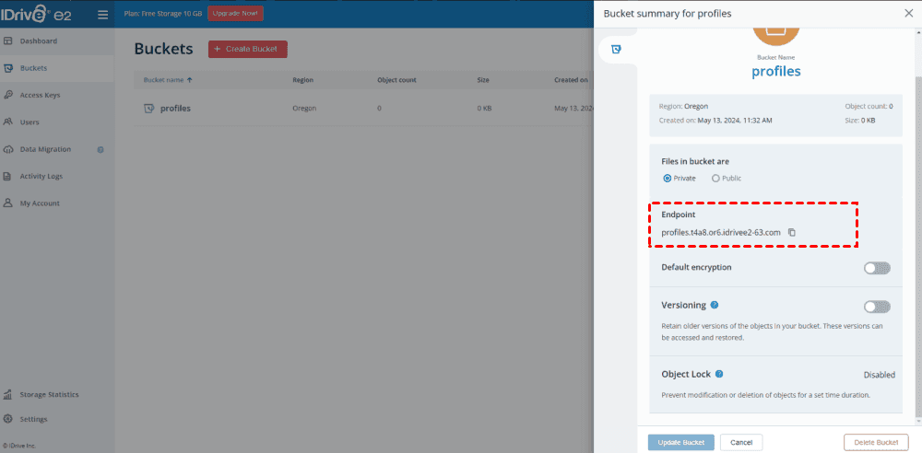
Task: Click the Plan: Free Storage 10 GB text
Action: [163, 13]
